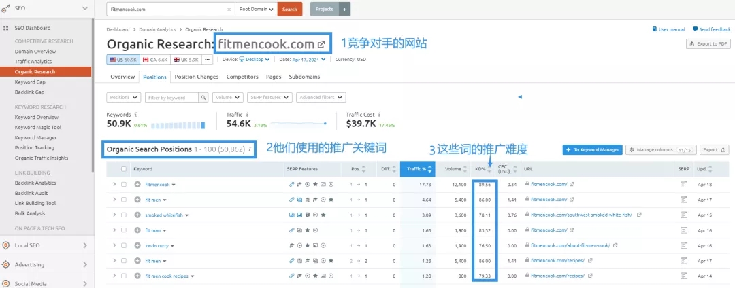The width and height of the screenshot is (735, 288).
Task: Click magnifier icon in Filter by keyword box
Action: [203, 98]
